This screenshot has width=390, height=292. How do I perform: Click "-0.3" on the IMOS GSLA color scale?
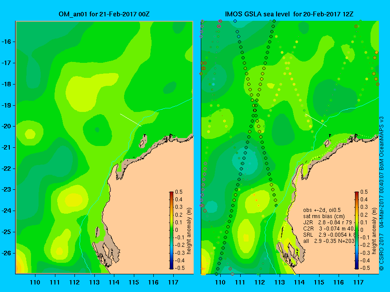point(365,253)
